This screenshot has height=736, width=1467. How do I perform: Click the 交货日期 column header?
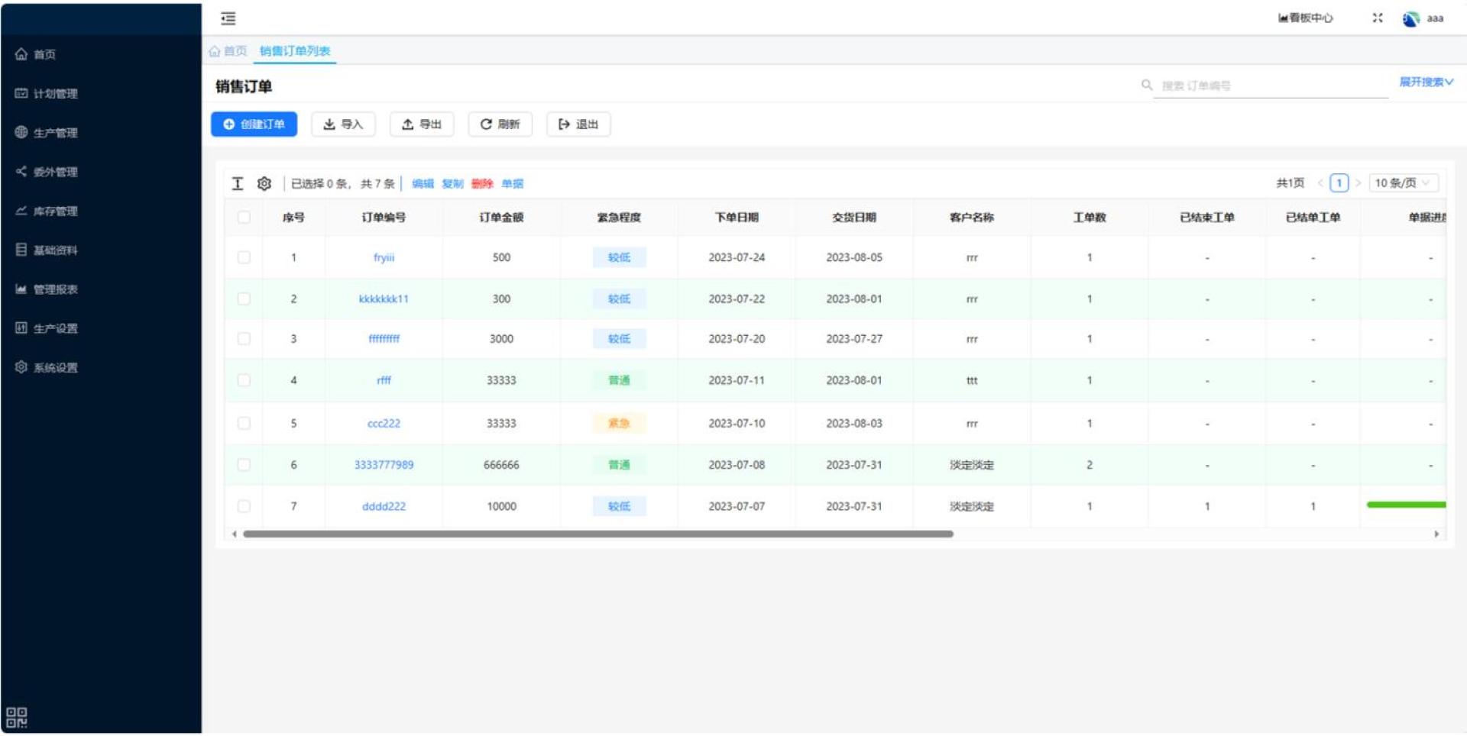pyautogui.click(x=854, y=218)
